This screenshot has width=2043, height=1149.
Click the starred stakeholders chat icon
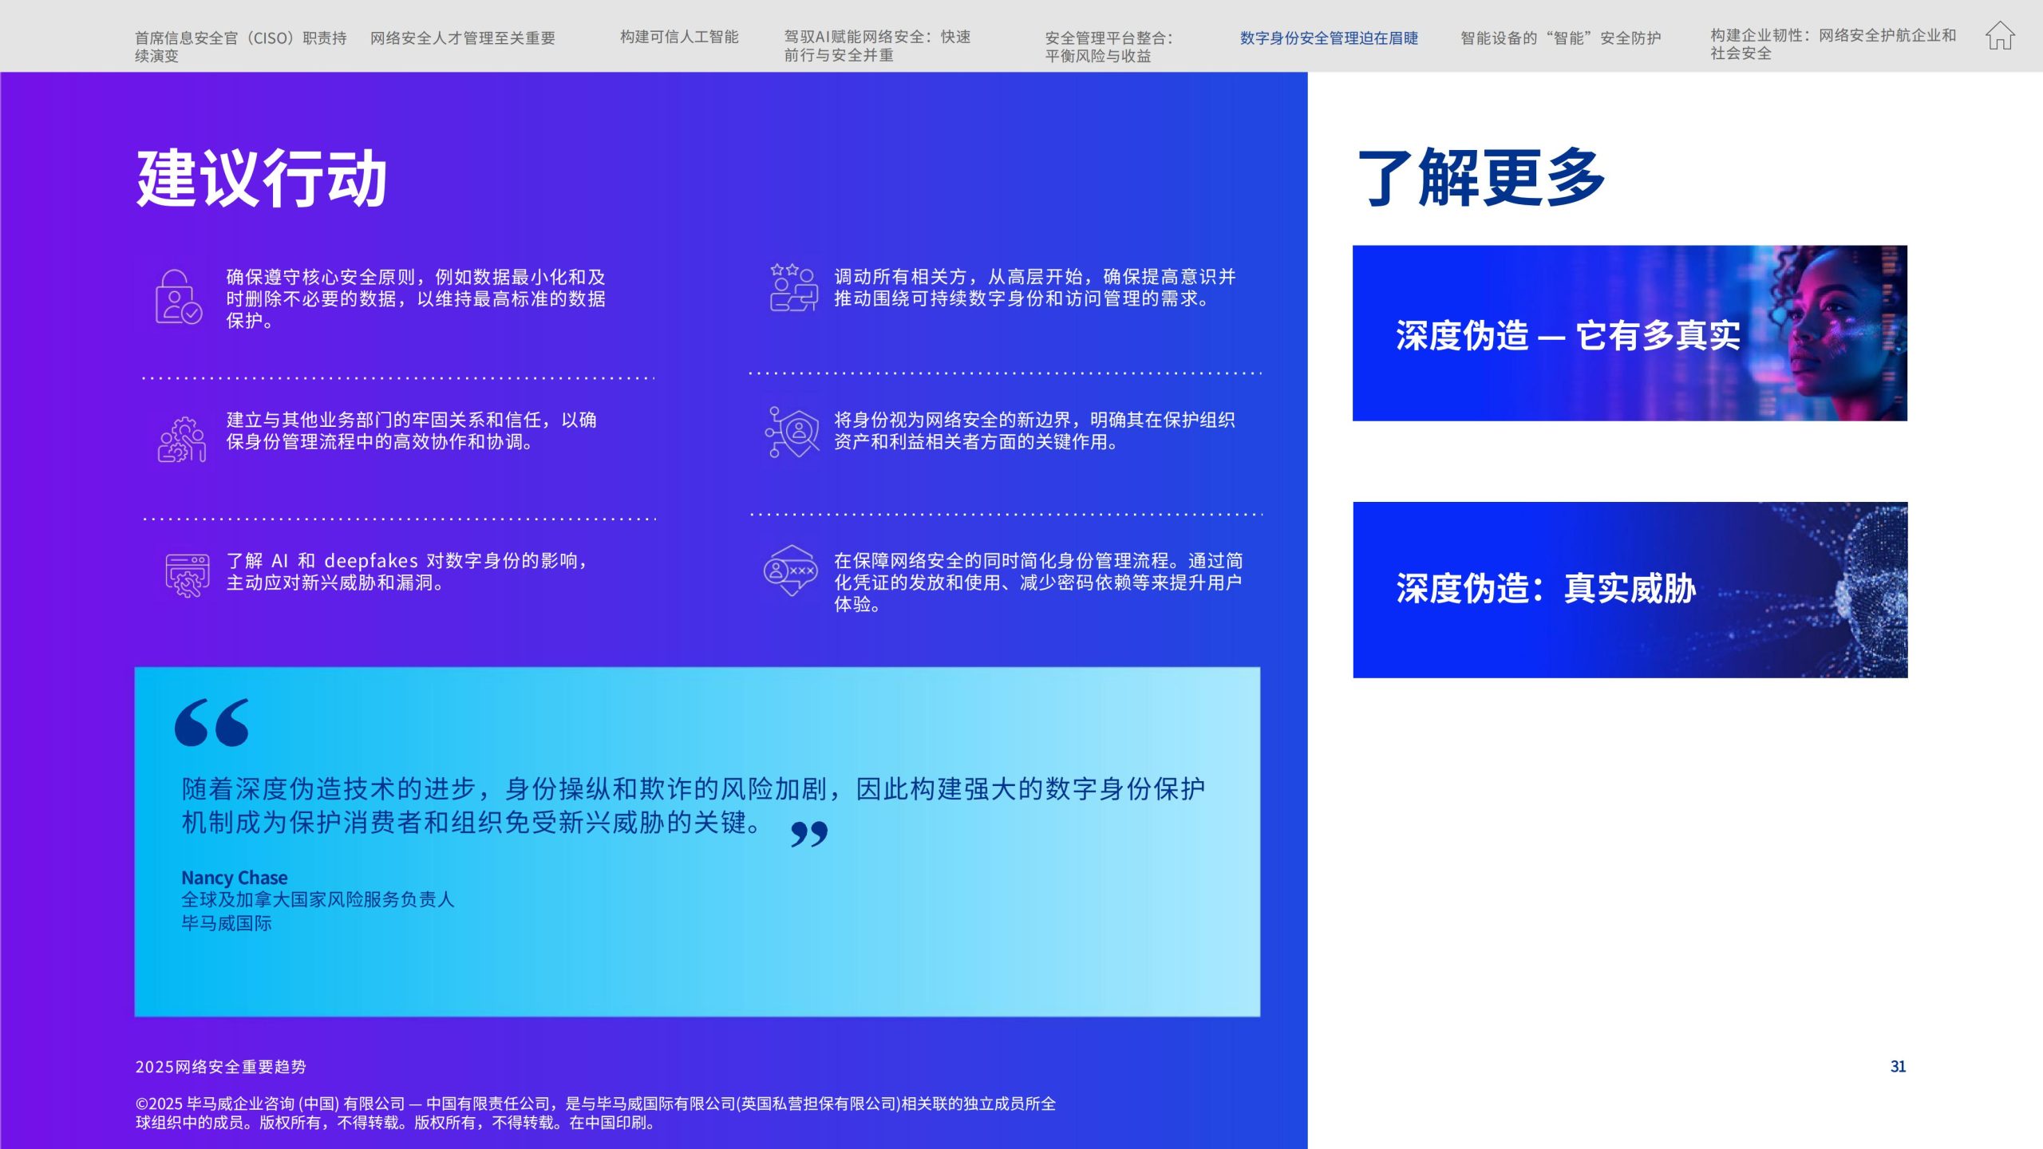point(793,288)
